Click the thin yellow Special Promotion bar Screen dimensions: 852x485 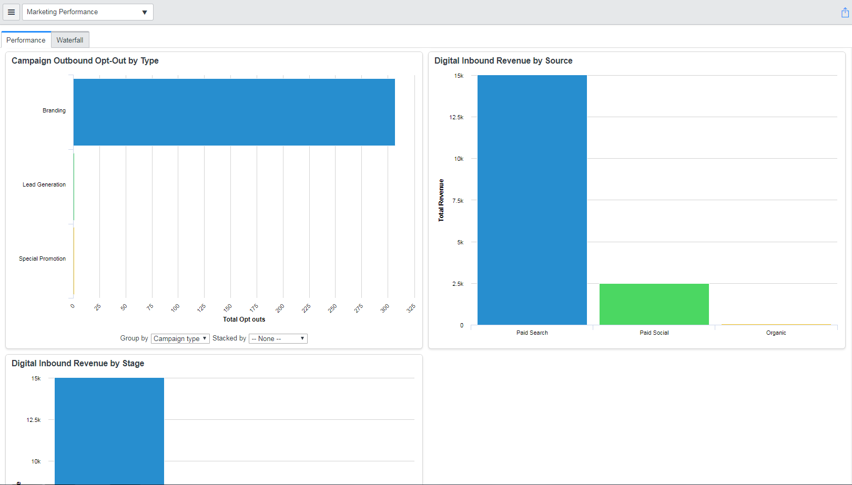click(74, 261)
